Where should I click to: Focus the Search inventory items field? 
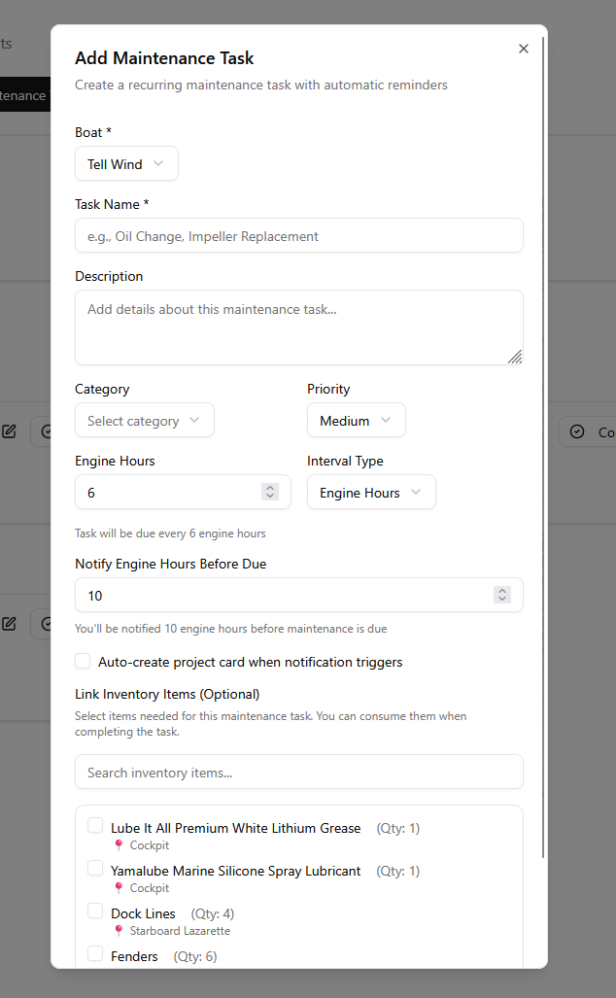[x=298, y=773]
